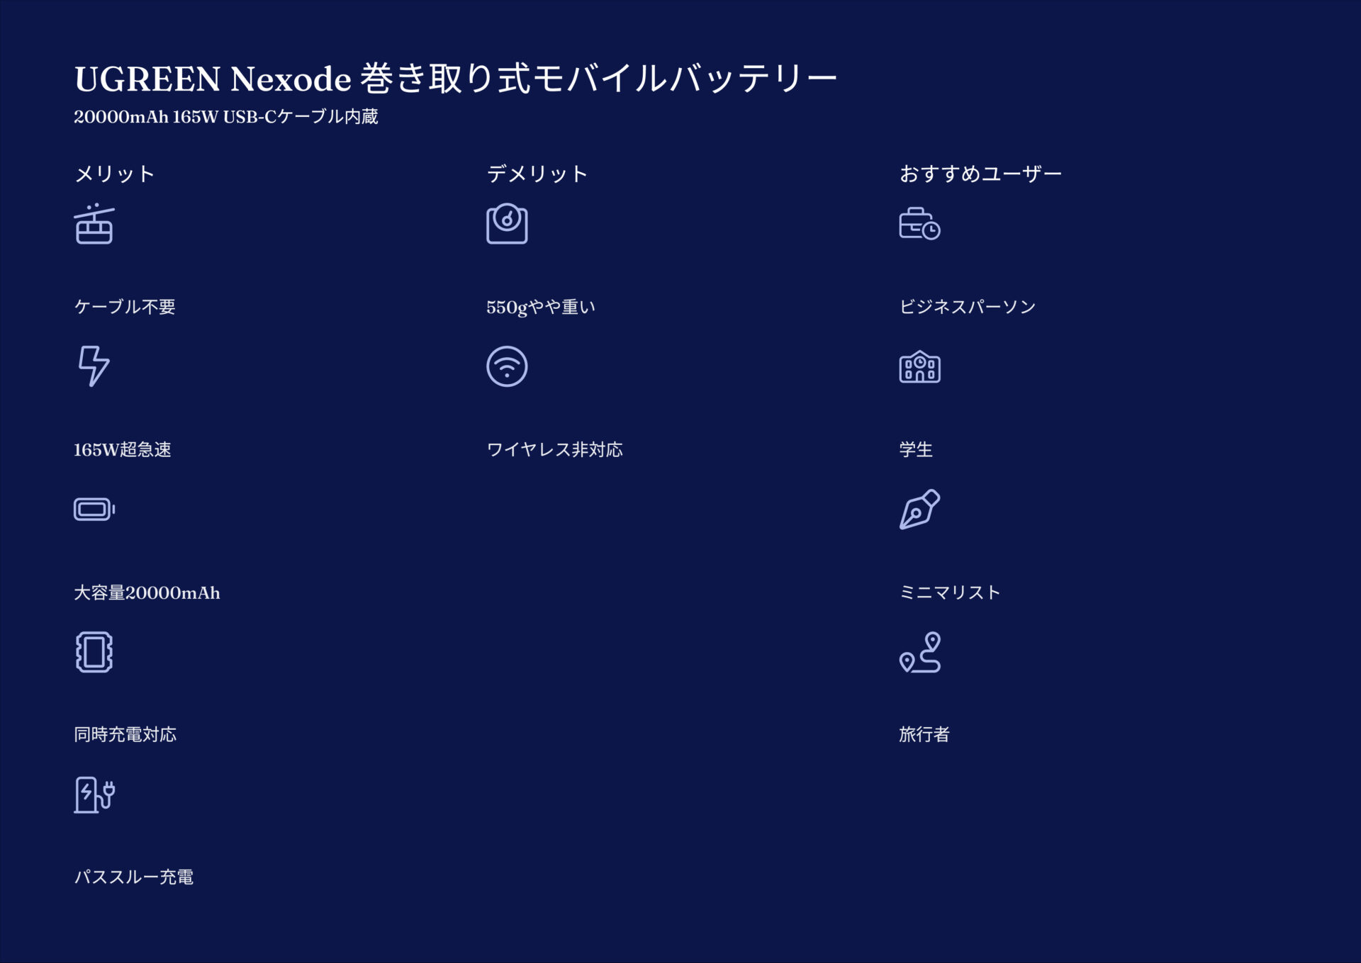
Task: Click the battery icon under 165W超急速
Action: [94, 509]
